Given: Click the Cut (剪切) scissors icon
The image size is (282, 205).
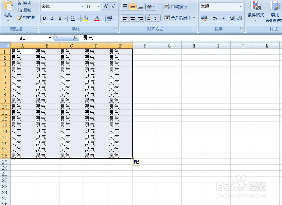Looking at the screenshot, I should [x=19, y=2].
